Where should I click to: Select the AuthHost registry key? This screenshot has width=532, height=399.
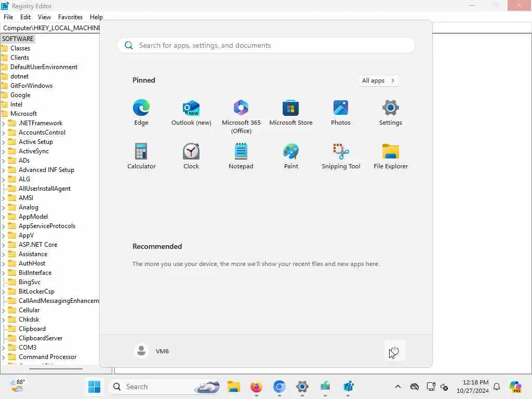pyautogui.click(x=32, y=263)
